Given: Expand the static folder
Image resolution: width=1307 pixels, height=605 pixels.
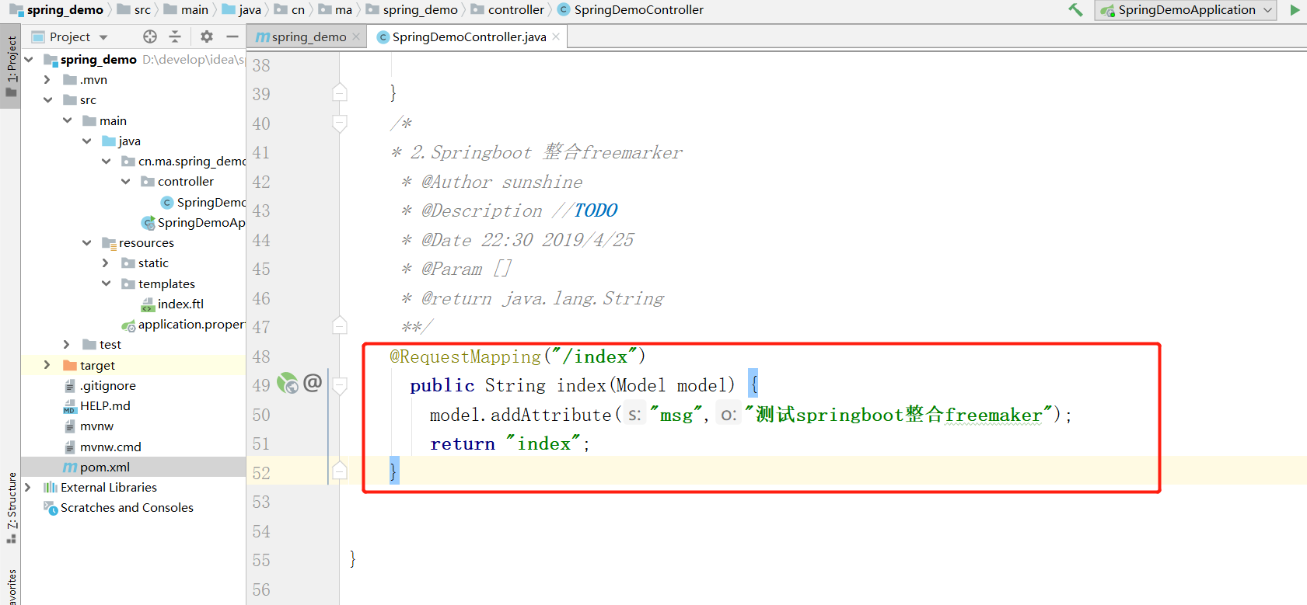Looking at the screenshot, I should 106,263.
